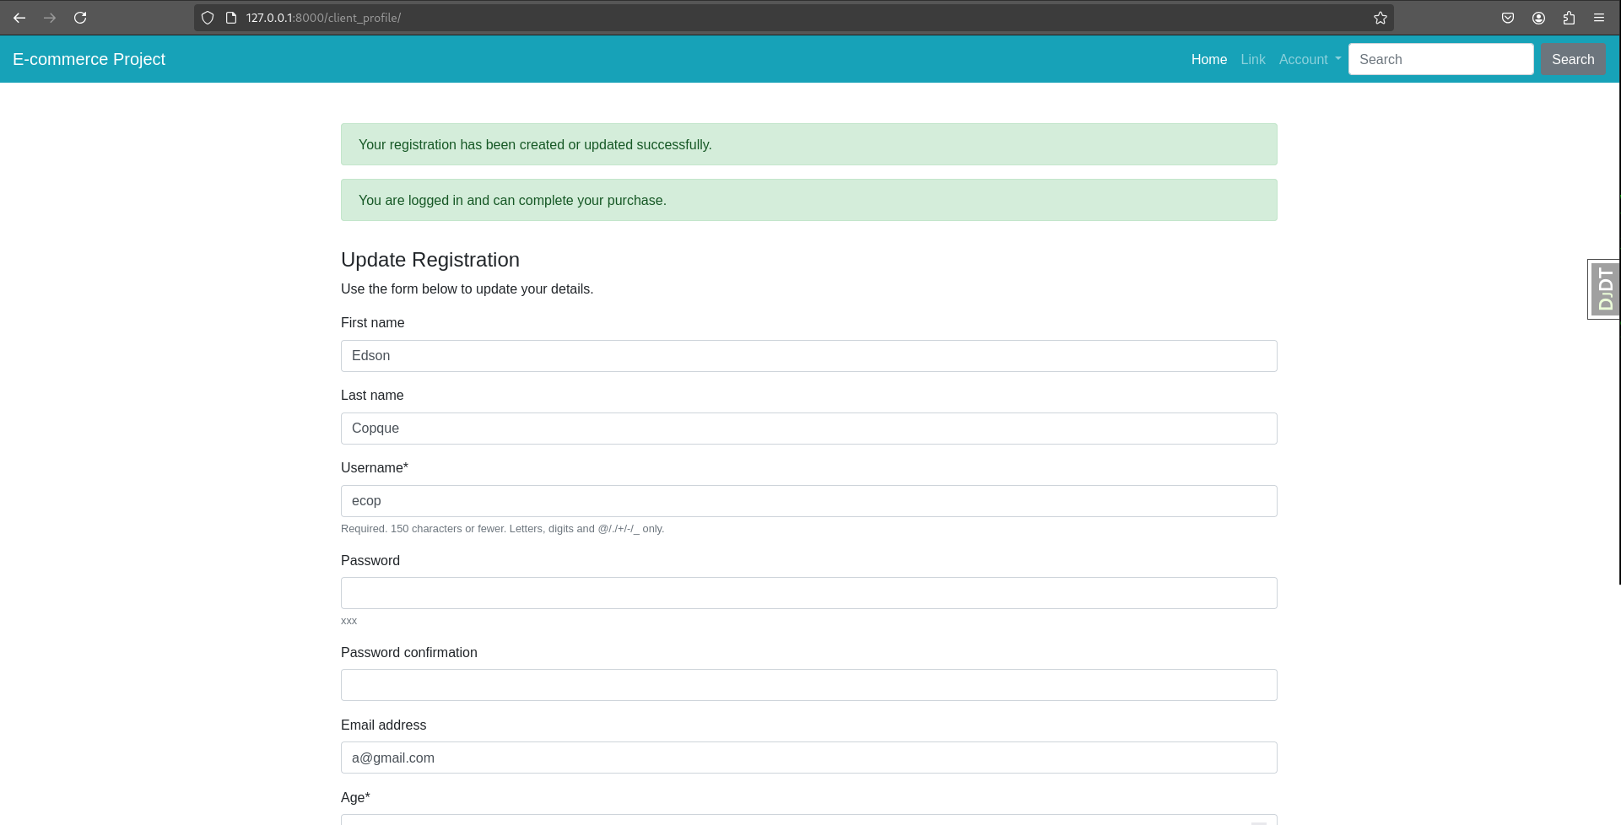This screenshot has height=825, width=1621.
Task: Focus the Username field containing ecop
Action: [808, 501]
